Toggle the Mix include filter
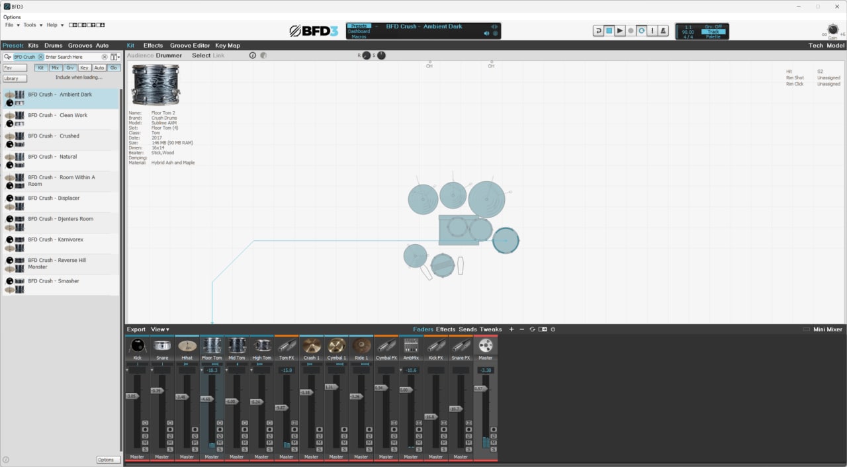The width and height of the screenshot is (847, 467). 56,68
